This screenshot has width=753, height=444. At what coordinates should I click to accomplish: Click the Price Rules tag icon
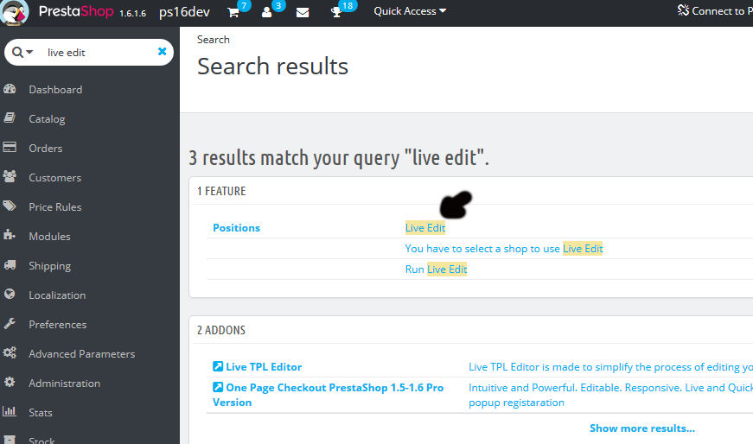point(10,206)
